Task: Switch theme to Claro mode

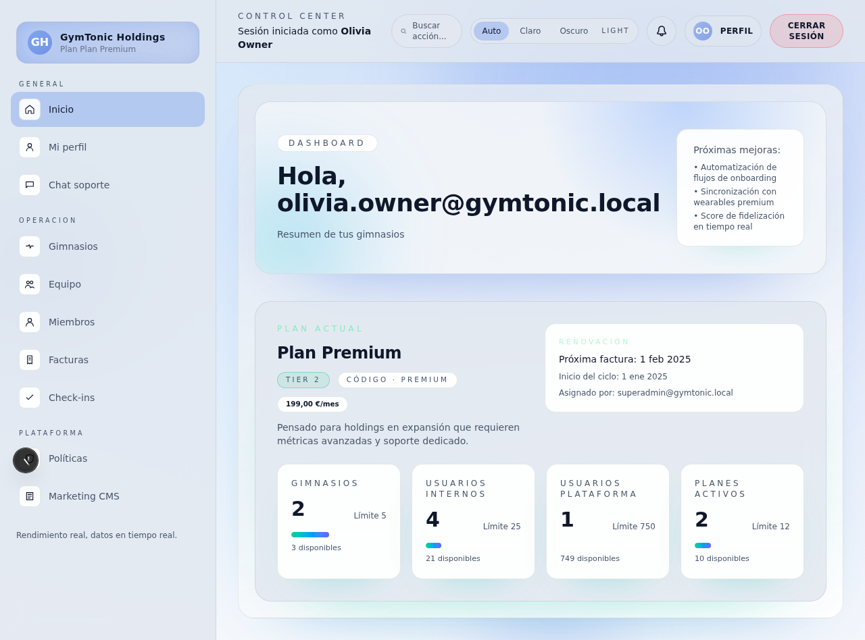Action: [530, 31]
